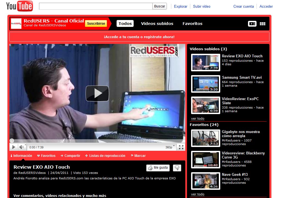Select the Vídeos subidos channel tab
Image resolution: width=303 pixels, height=198 pixels.
point(157,24)
